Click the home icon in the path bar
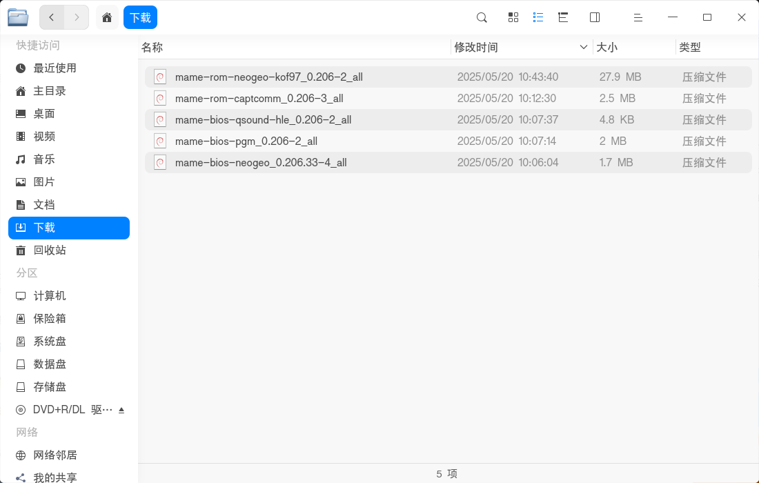Viewport: 759px width, 483px height. 107,17
